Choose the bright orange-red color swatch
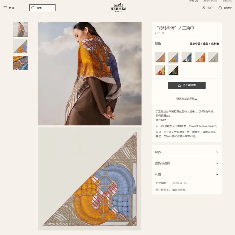Image resolution: width=235 pixels, height=235 pixels. (200, 57)
